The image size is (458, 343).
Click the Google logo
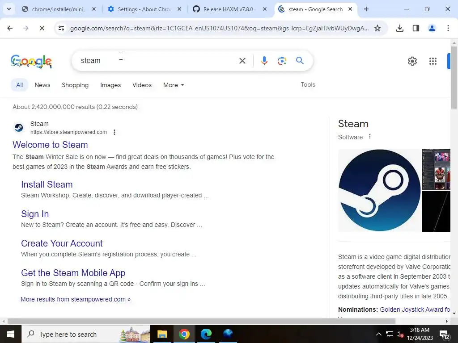click(x=31, y=61)
